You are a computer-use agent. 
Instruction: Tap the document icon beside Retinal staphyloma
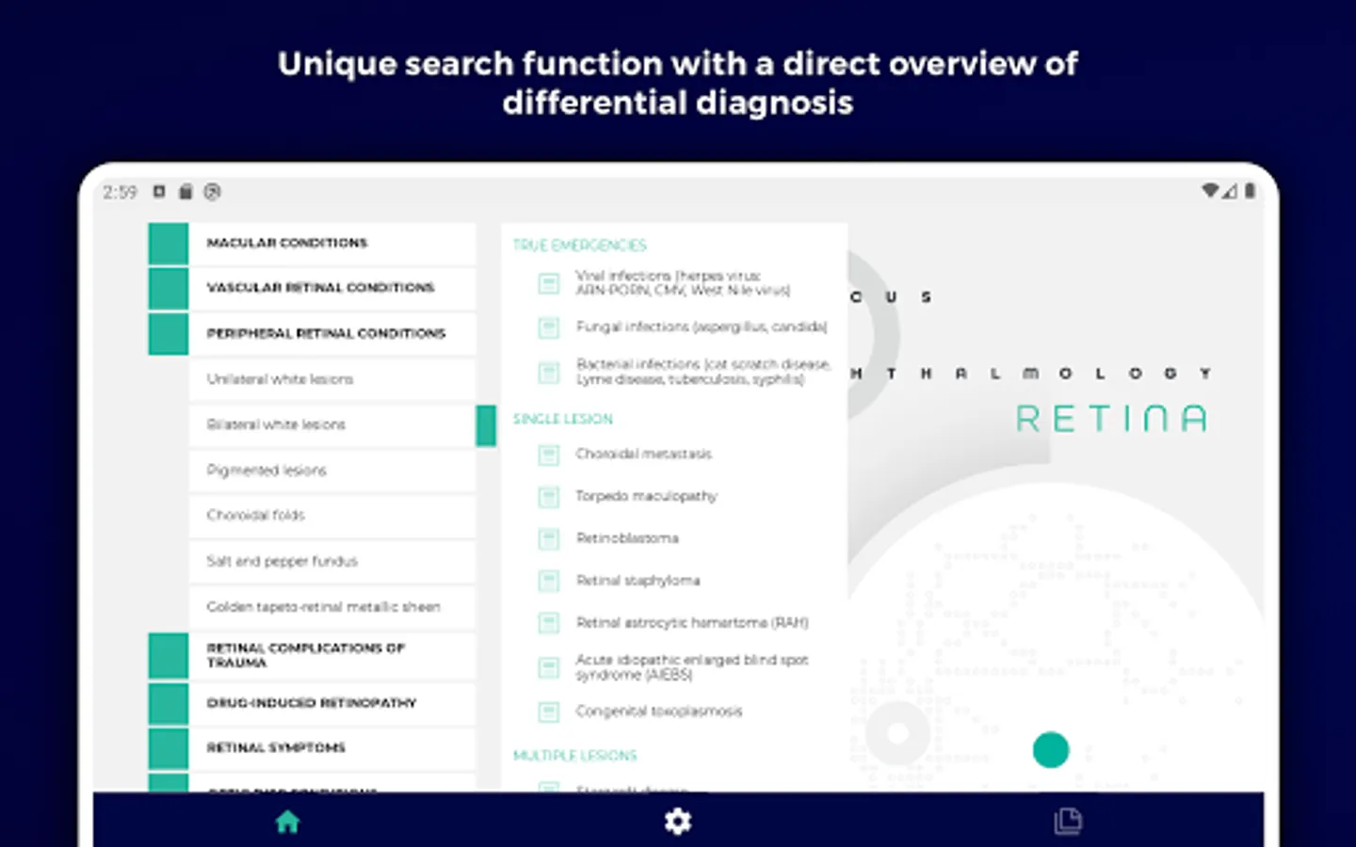coord(548,581)
